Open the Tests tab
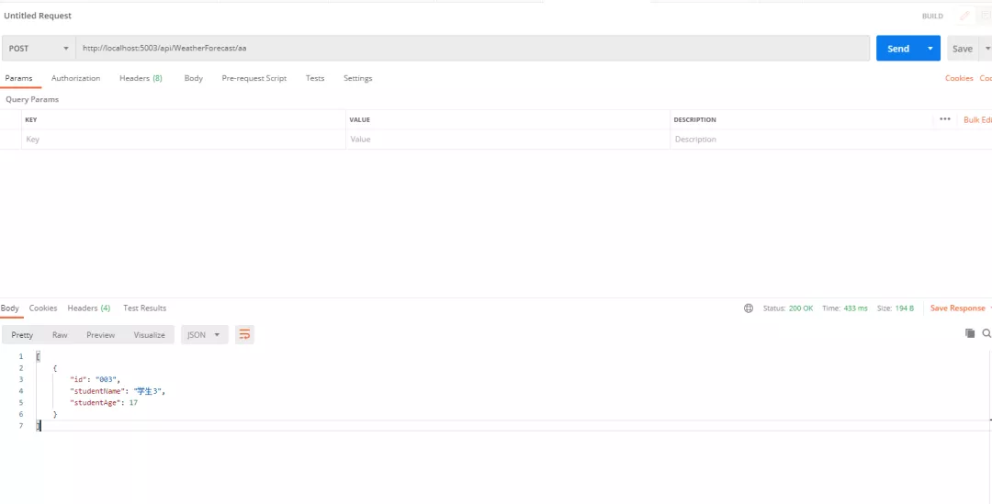The height and width of the screenshot is (504, 992). (315, 78)
